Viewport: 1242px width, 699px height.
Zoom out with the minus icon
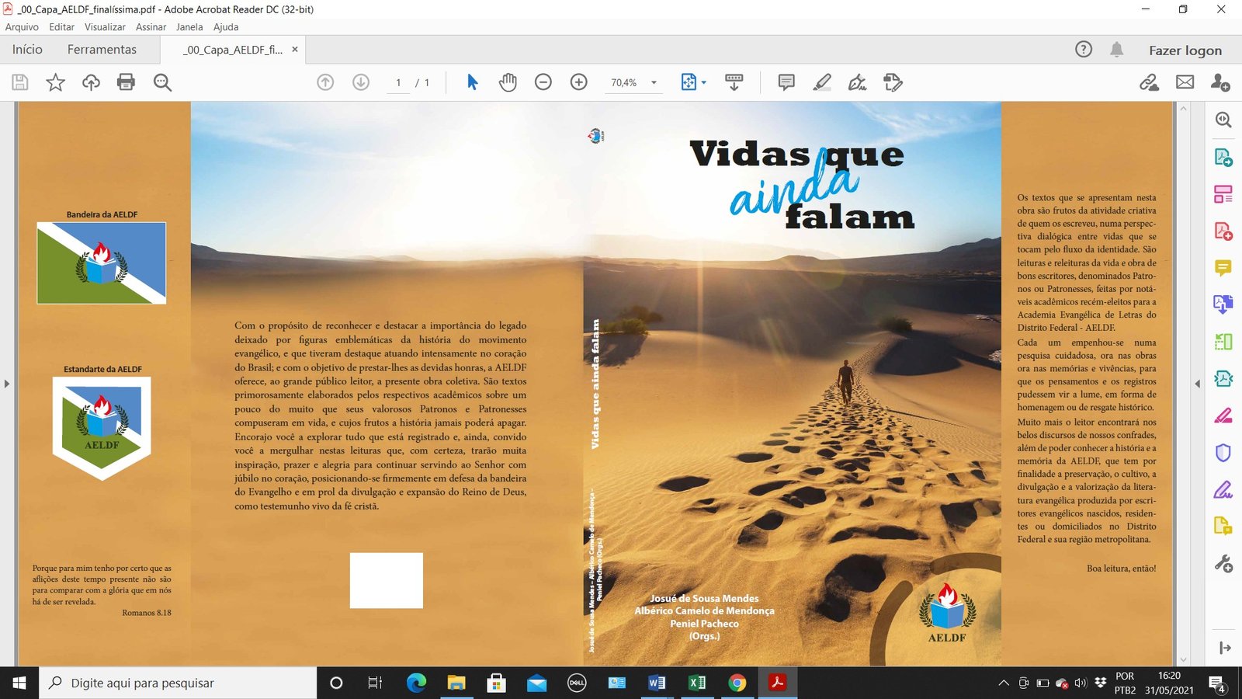pyautogui.click(x=543, y=82)
